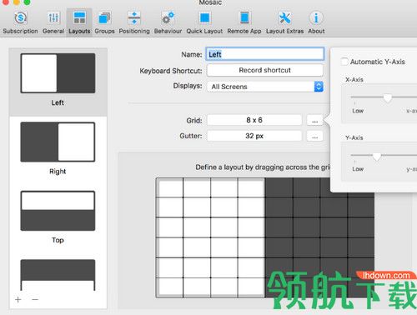Enable the Automatic Y-Axis checkbox

coord(344,62)
